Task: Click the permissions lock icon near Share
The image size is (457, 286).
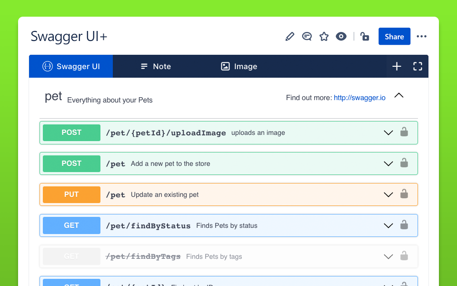Action: (365, 36)
